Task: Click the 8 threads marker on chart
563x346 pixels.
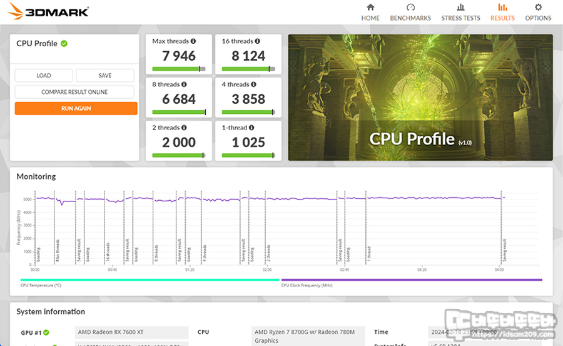Action: tap(156, 253)
